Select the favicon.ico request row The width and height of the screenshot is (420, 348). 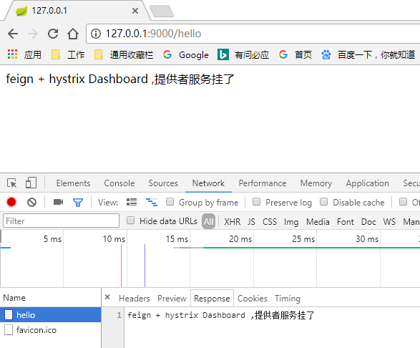(50, 330)
